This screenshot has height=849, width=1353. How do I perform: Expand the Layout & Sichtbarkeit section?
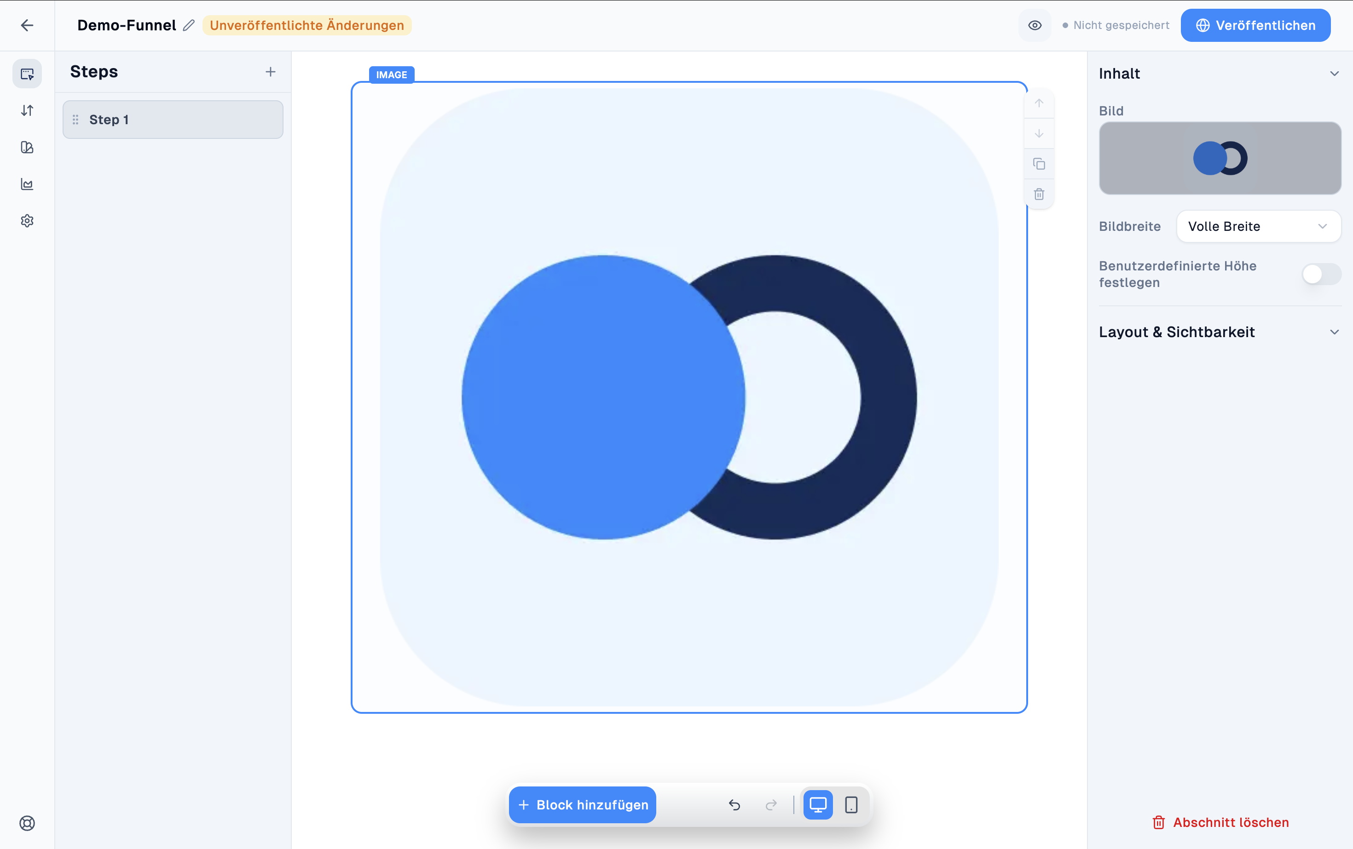pos(1220,332)
